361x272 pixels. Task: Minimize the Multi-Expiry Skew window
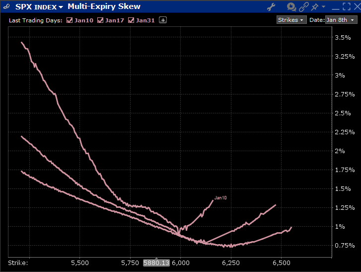click(336, 9)
